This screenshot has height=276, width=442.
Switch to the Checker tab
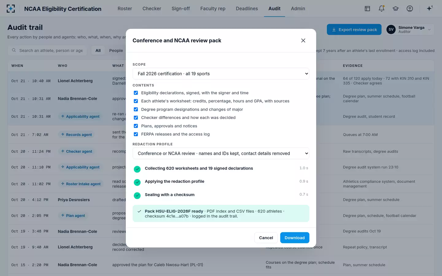click(152, 9)
